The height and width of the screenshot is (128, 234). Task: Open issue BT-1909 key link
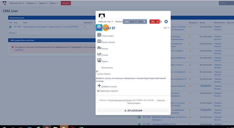(147, 124)
